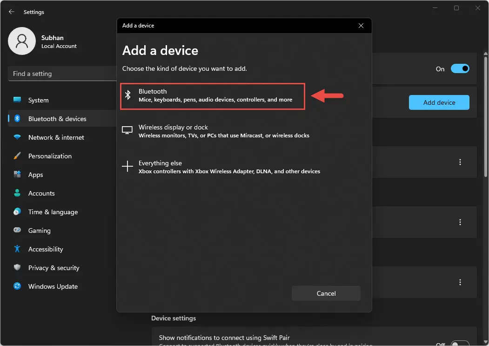Screen dimensions: 489x346
Task: Select Privacy & security label
Action: [54, 268]
